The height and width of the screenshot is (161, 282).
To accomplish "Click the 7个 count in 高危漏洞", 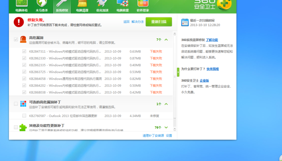I will pyautogui.click(x=159, y=39).
